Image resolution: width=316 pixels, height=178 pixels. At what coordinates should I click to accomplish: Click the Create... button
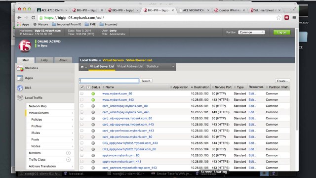tap(282, 81)
